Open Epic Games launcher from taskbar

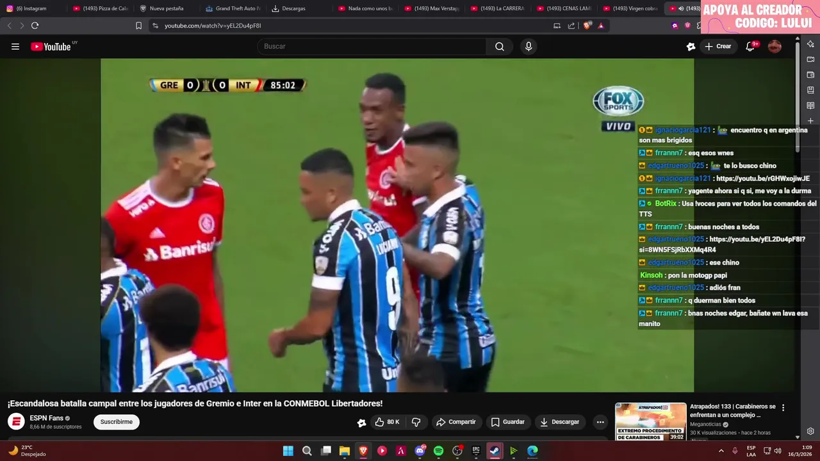click(476, 451)
